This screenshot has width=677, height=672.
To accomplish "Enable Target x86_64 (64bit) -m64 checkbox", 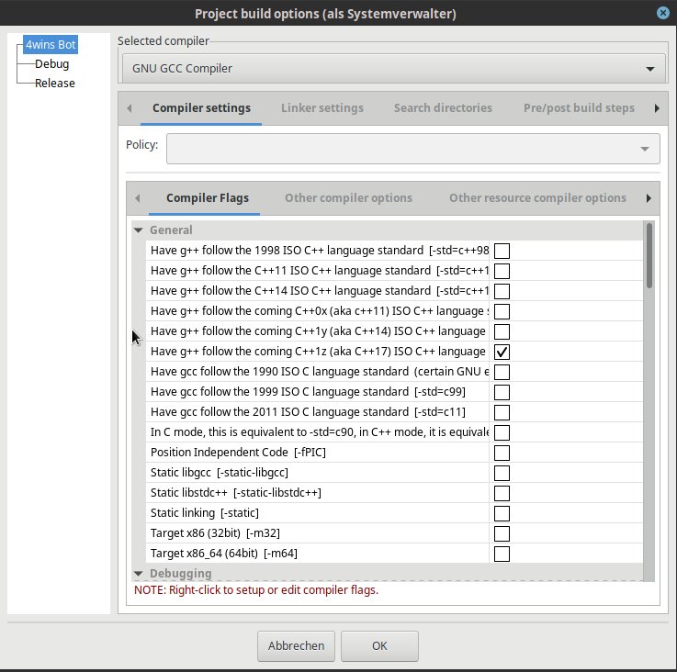I will (502, 554).
